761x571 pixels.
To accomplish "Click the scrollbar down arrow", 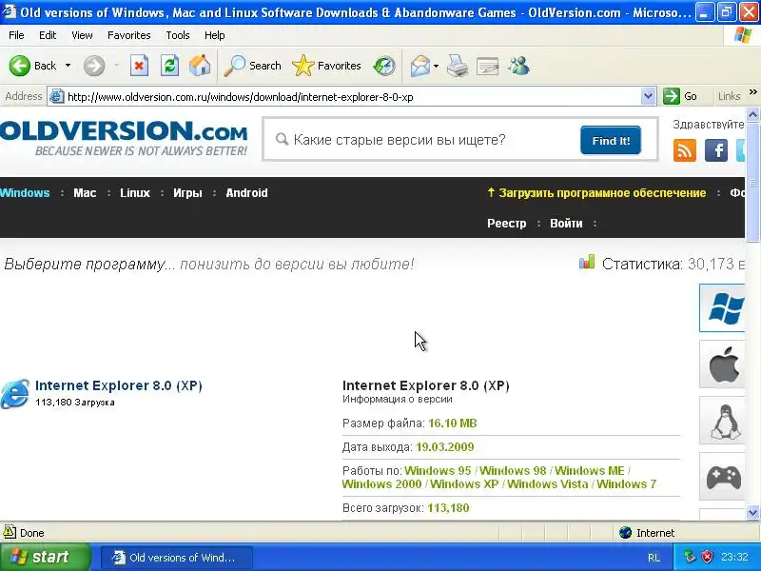I will (x=752, y=512).
